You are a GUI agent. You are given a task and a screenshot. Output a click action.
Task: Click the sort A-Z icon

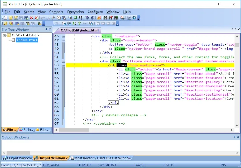click(x=74, y=24)
